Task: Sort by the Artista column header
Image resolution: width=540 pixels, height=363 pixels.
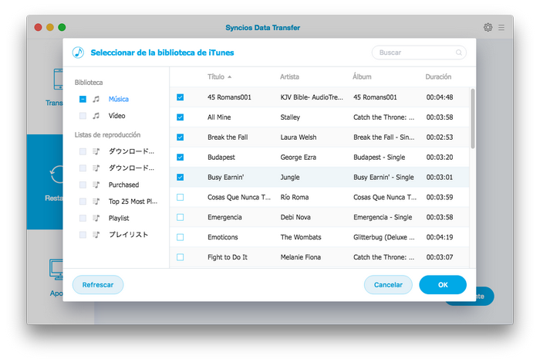Action: pos(289,76)
